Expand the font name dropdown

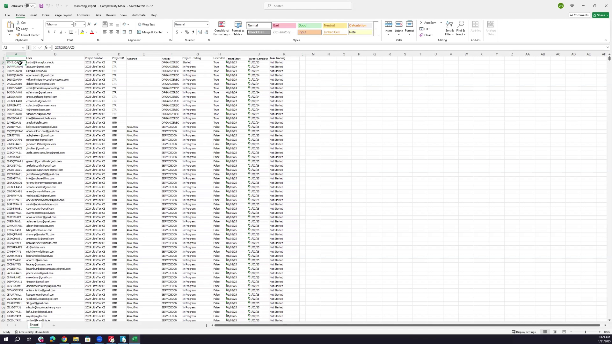click(x=72, y=25)
